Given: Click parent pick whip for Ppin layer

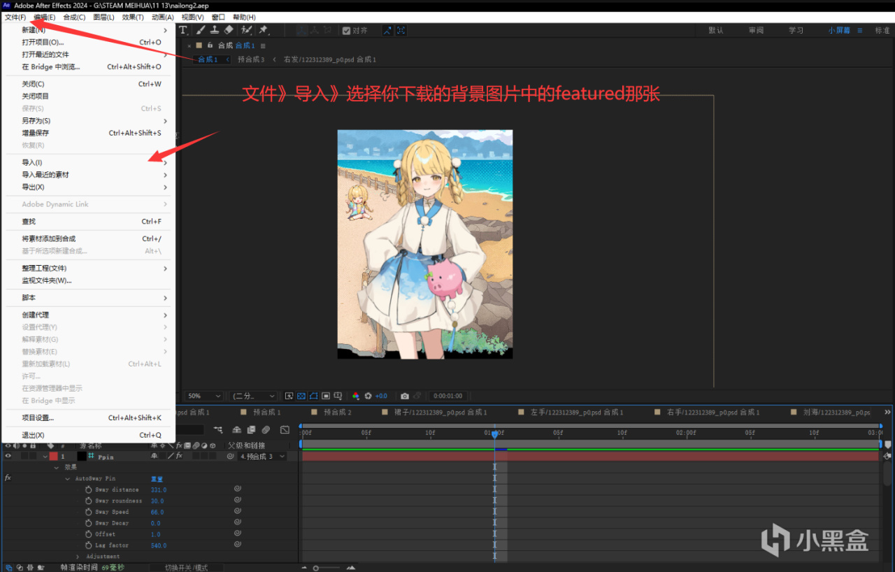Looking at the screenshot, I should point(230,457).
